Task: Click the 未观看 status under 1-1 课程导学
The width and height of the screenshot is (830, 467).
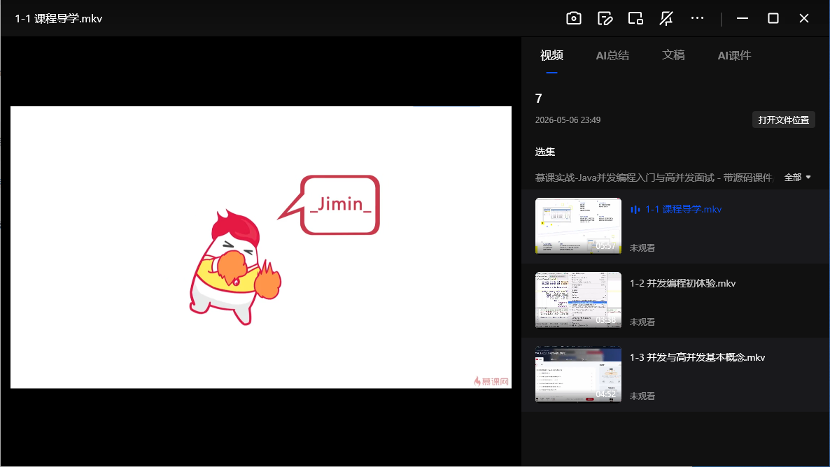Action: tap(642, 248)
